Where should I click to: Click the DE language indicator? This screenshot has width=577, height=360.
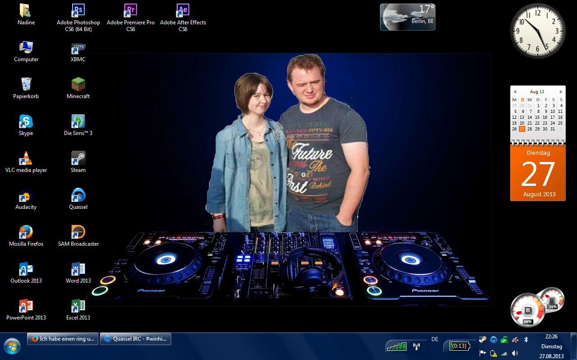tap(435, 339)
